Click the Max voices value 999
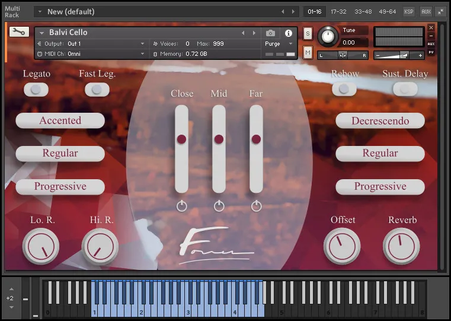Viewport: 451px width, 321px height. [218, 44]
